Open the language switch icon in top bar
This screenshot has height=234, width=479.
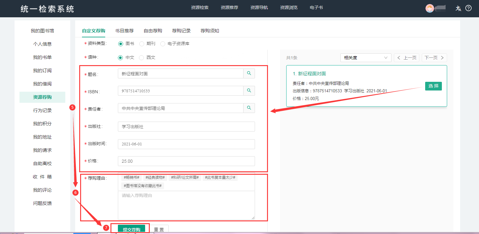(x=458, y=9)
